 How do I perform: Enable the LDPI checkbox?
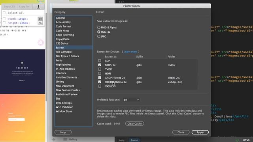click(100, 61)
